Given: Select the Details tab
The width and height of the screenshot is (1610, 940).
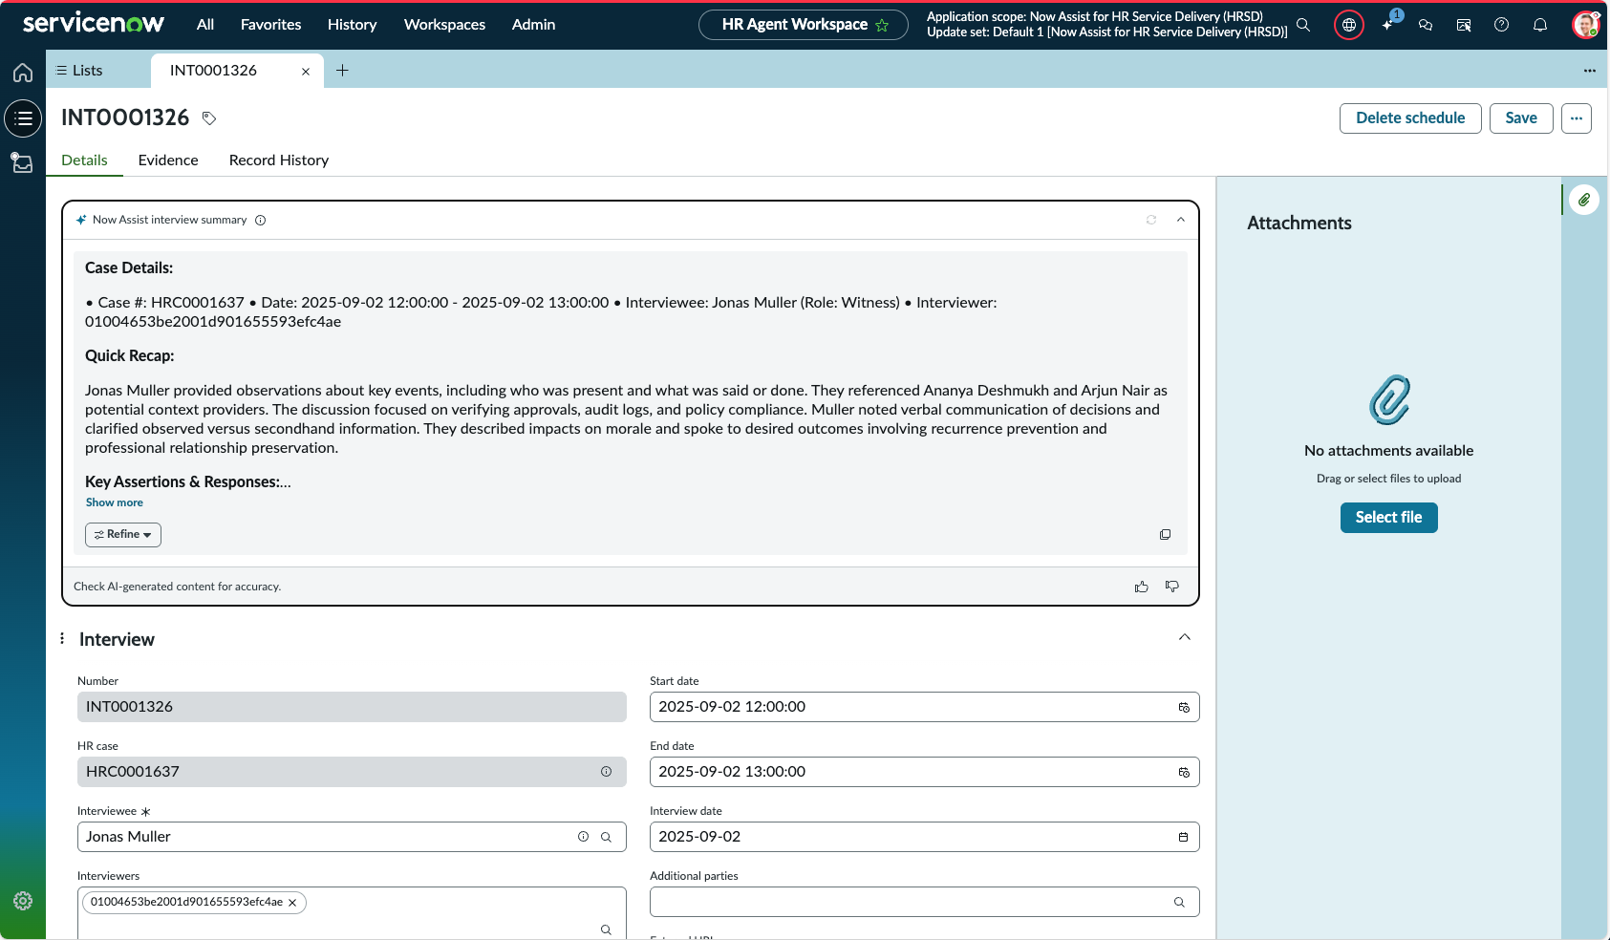Looking at the screenshot, I should [x=84, y=160].
